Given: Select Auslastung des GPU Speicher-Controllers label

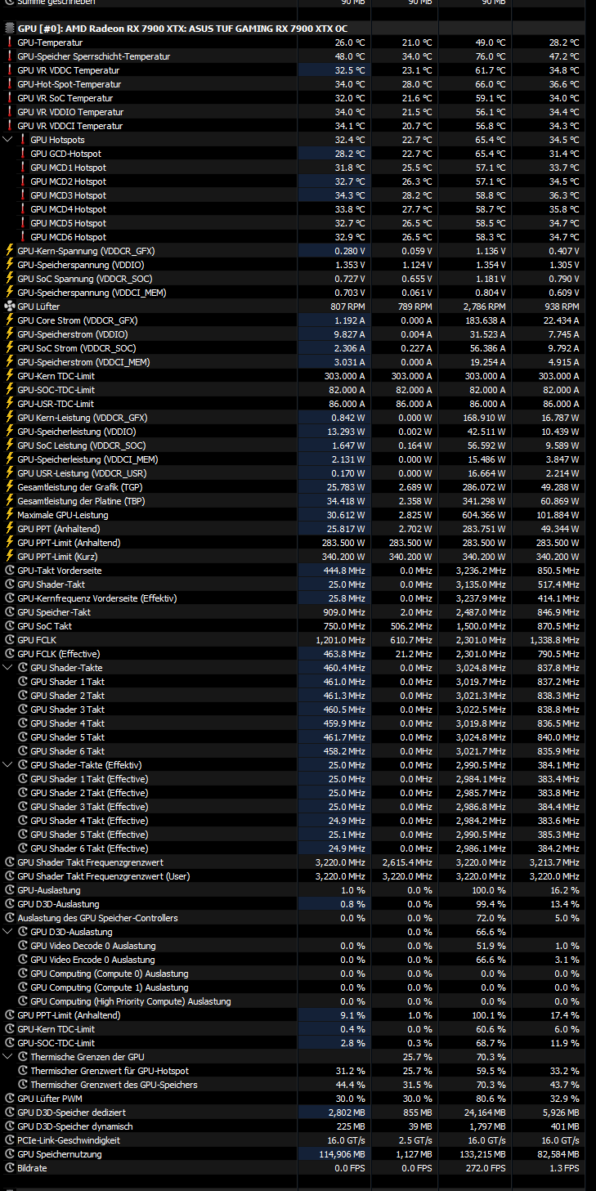Looking at the screenshot, I should 97,917.
